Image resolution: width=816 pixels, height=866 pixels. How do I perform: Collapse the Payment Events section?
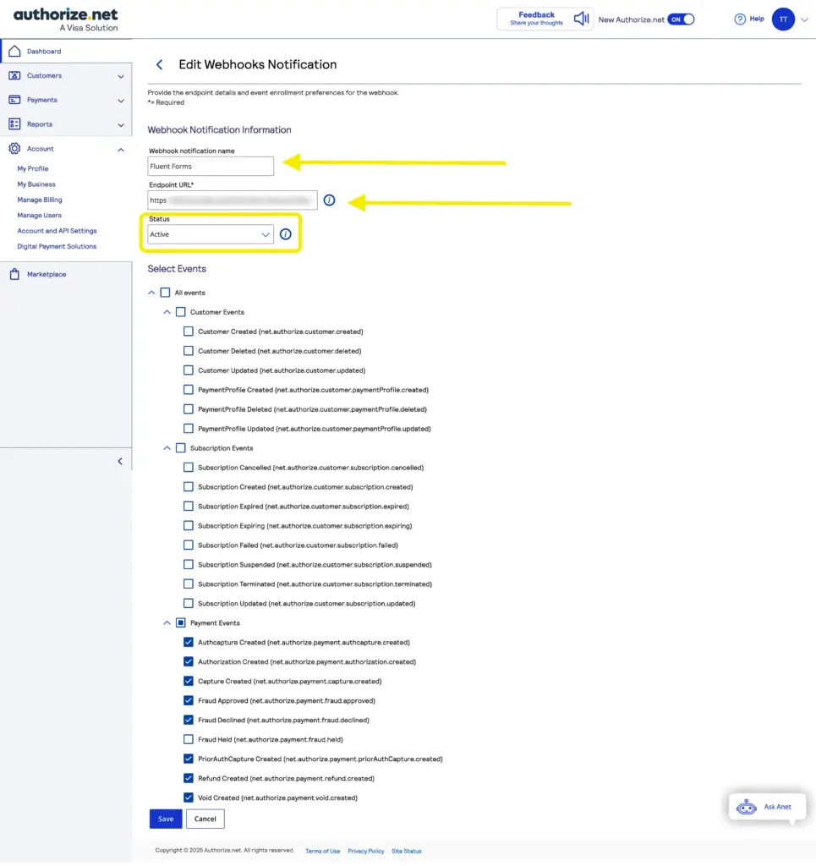click(x=167, y=622)
